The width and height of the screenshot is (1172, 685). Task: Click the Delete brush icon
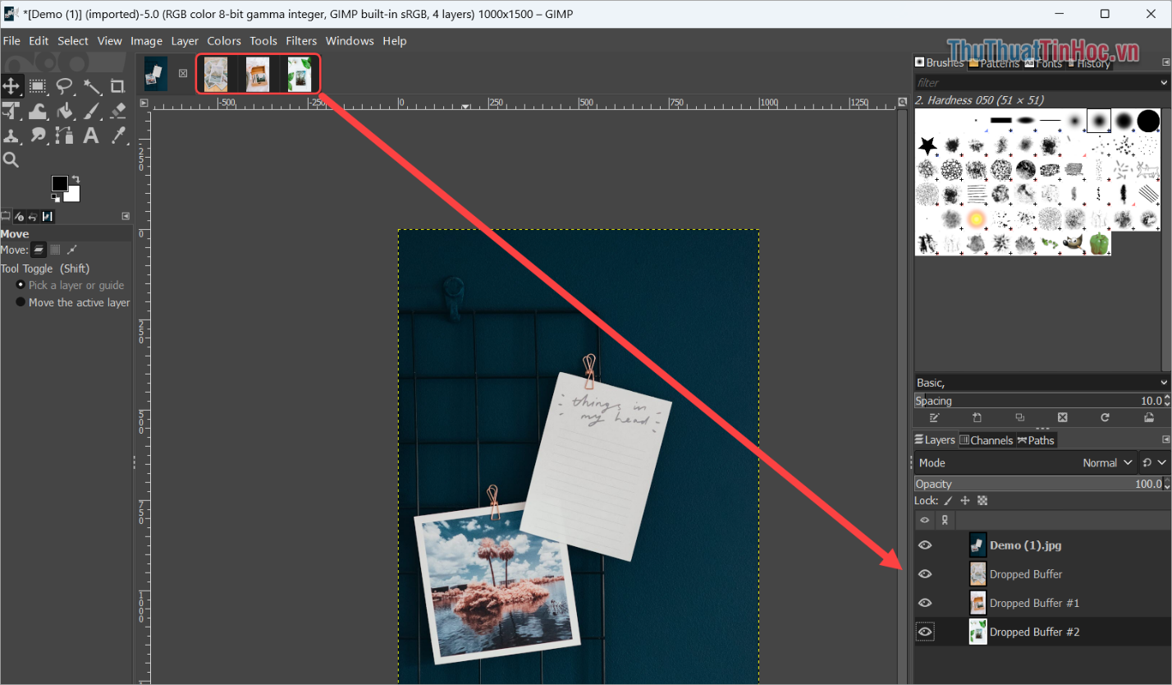point(1063,417)
